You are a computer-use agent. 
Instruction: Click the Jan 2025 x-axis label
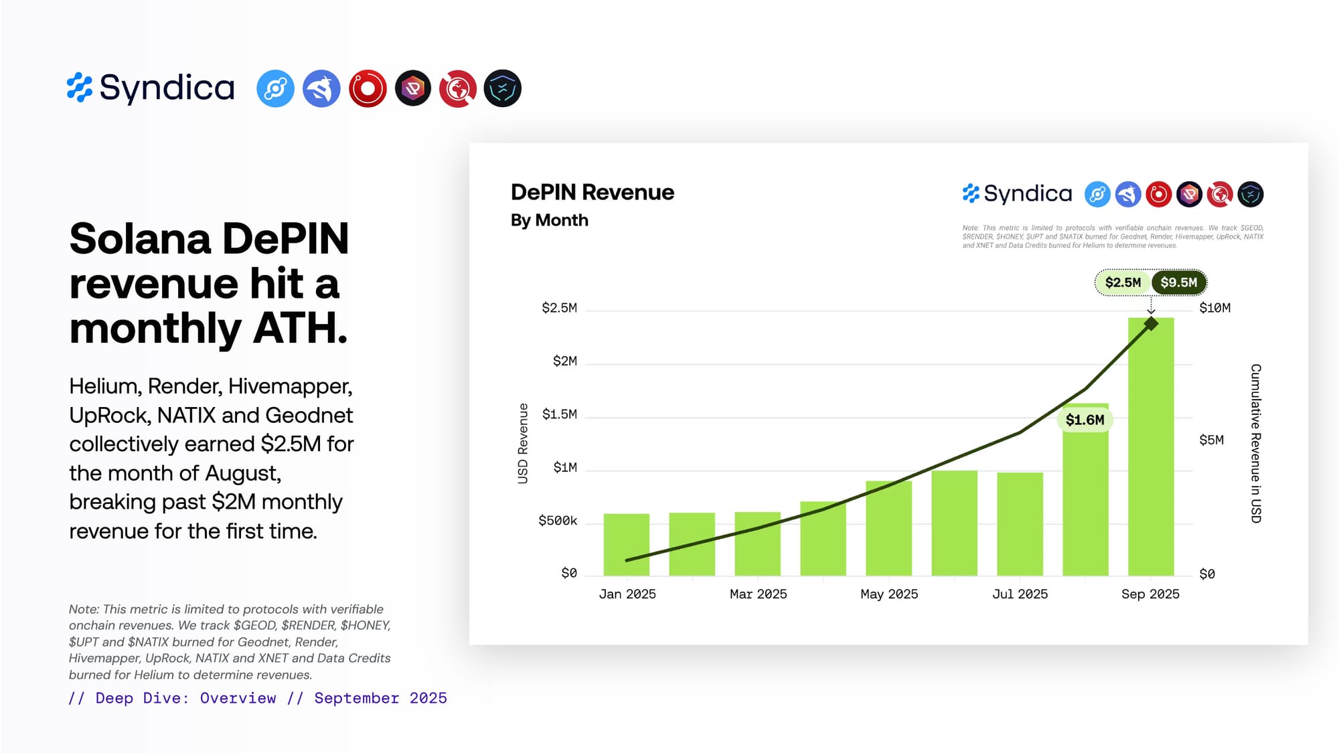tap(627, 594)
